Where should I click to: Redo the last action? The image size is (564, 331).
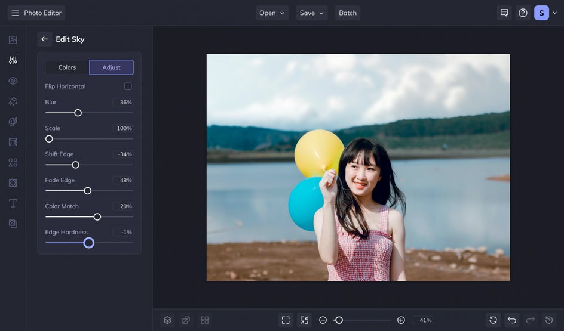click(531, 320)
